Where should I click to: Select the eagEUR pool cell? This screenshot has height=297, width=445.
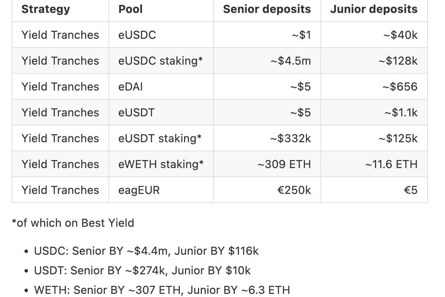point(139,190)
